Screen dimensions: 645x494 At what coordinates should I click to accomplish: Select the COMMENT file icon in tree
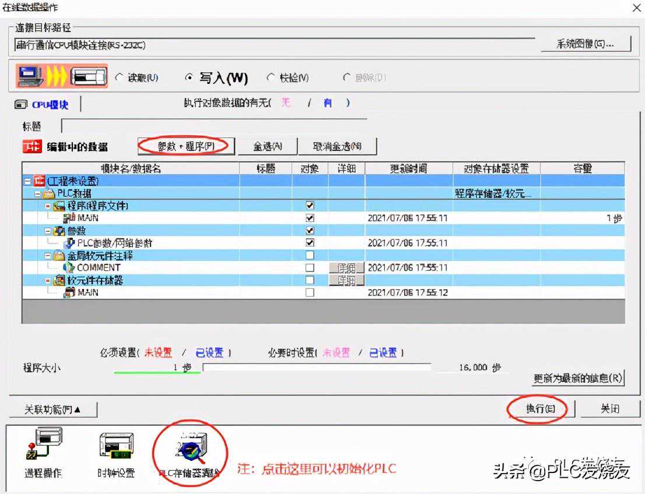click(x=69, y=268)
